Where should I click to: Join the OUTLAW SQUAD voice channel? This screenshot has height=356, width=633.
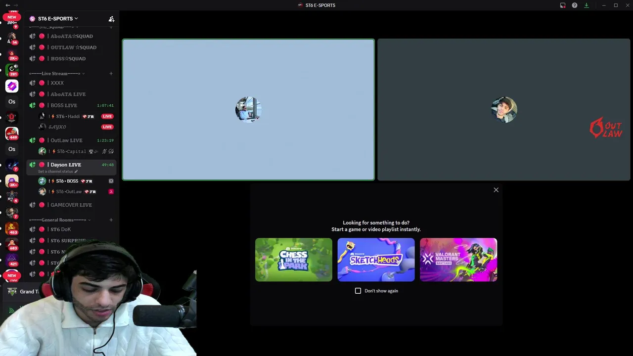click(71, 47)
